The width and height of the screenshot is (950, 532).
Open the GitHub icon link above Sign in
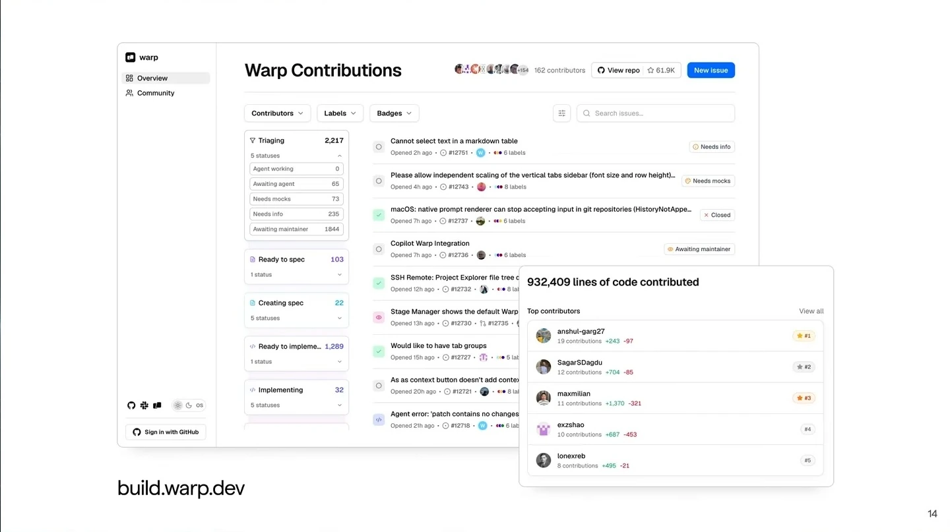click(131, 405)
